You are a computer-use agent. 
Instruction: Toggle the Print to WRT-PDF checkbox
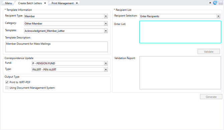7,82
